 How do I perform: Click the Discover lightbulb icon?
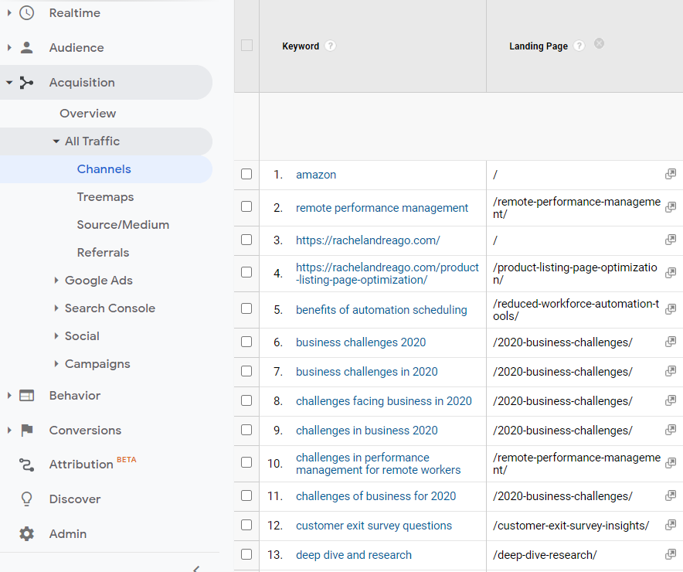26,499
